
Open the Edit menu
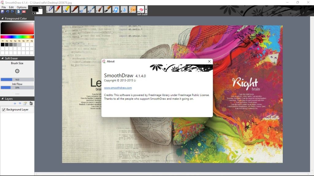[11, 7]
